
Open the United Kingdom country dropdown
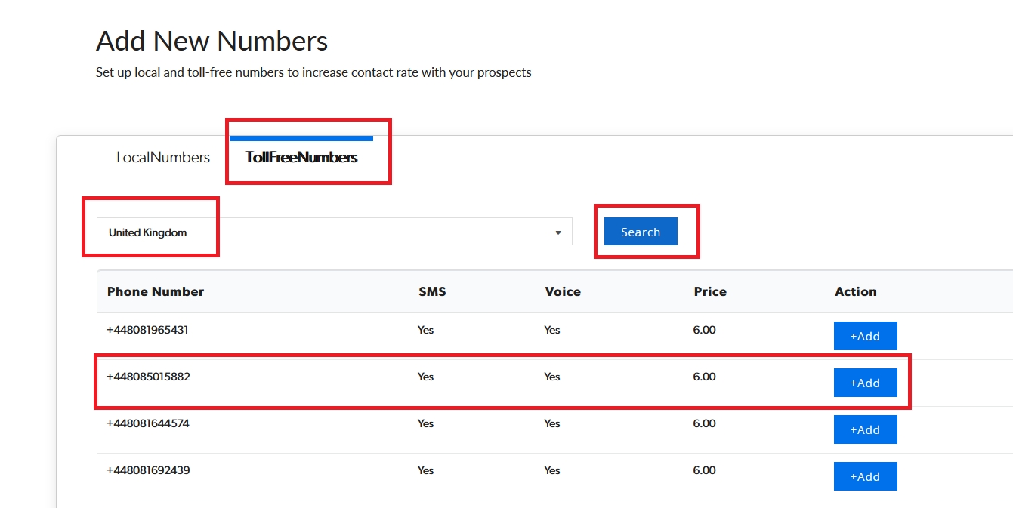[333, 232]
